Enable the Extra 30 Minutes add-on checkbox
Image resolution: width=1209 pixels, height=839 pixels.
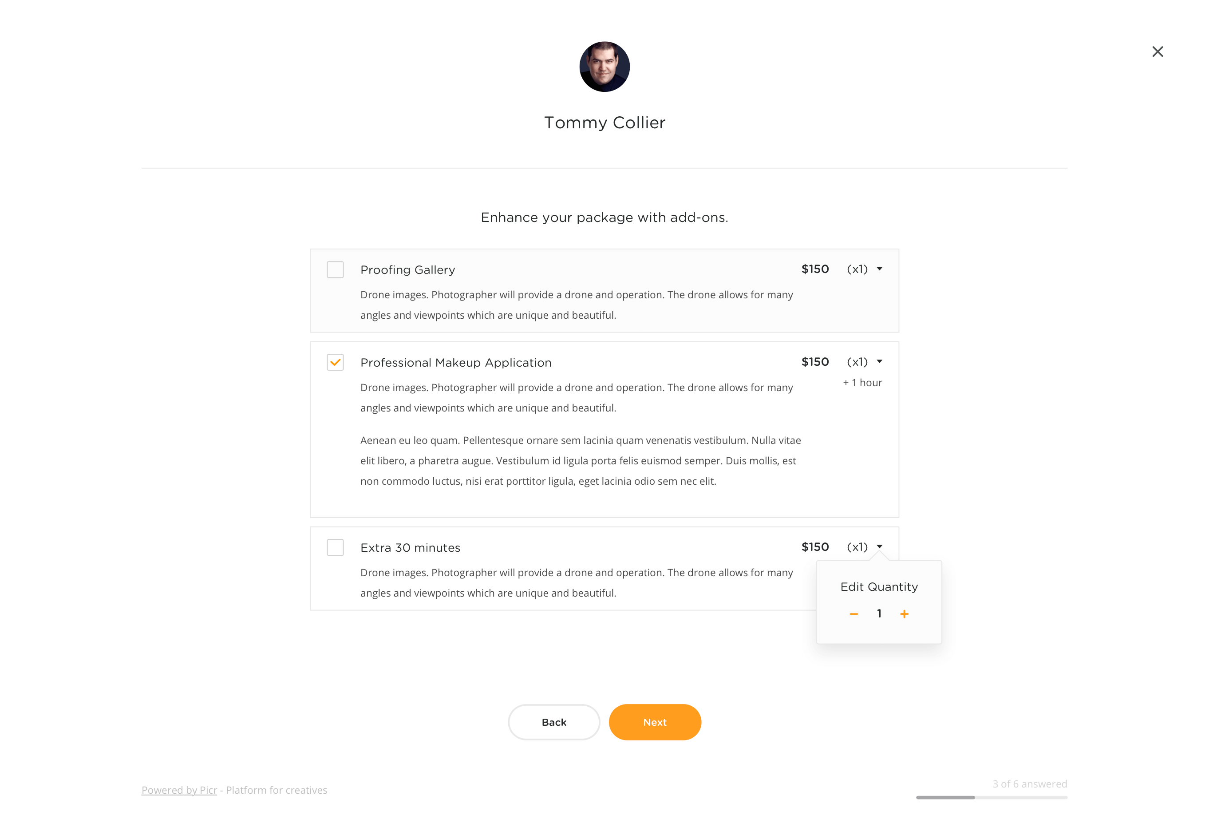click(336, 546)
